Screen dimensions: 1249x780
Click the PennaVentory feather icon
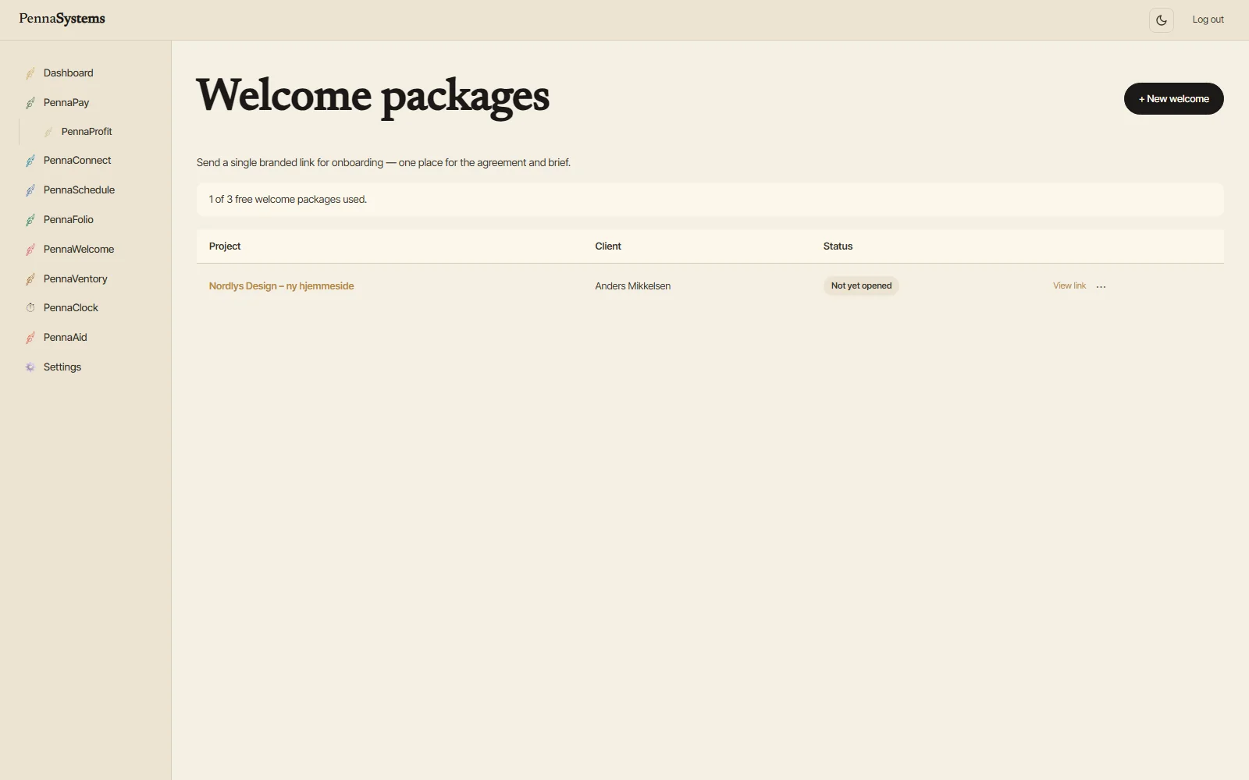30,279
